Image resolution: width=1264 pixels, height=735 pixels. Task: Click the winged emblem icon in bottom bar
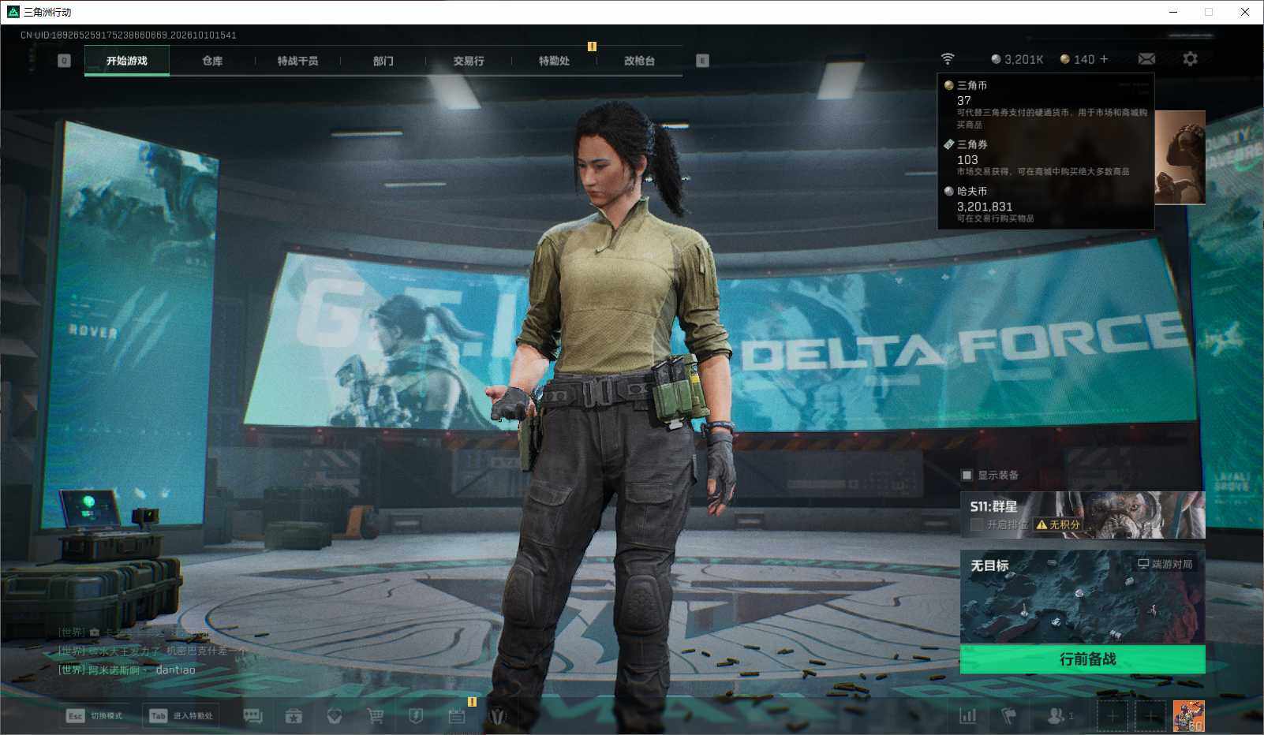(498, 716)
